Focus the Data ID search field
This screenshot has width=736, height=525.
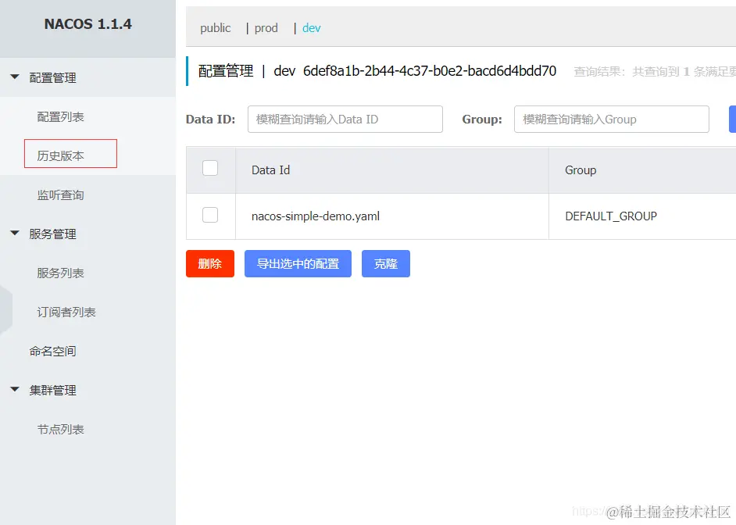click(345, 120)
